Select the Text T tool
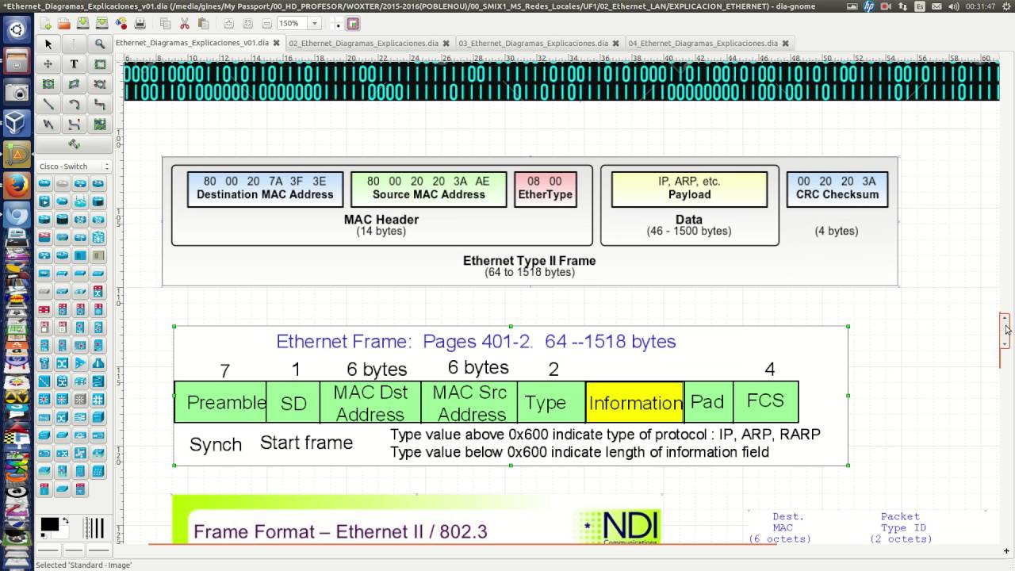Viewport: 1015px width, 571px height. pyautogui.click(x=74, y=64)
